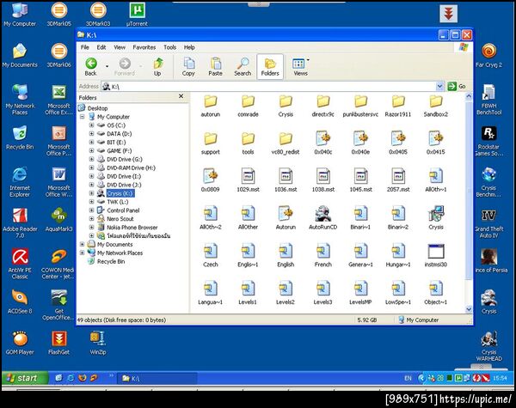Open the FlashGet desktop icon

click(58, 343)
